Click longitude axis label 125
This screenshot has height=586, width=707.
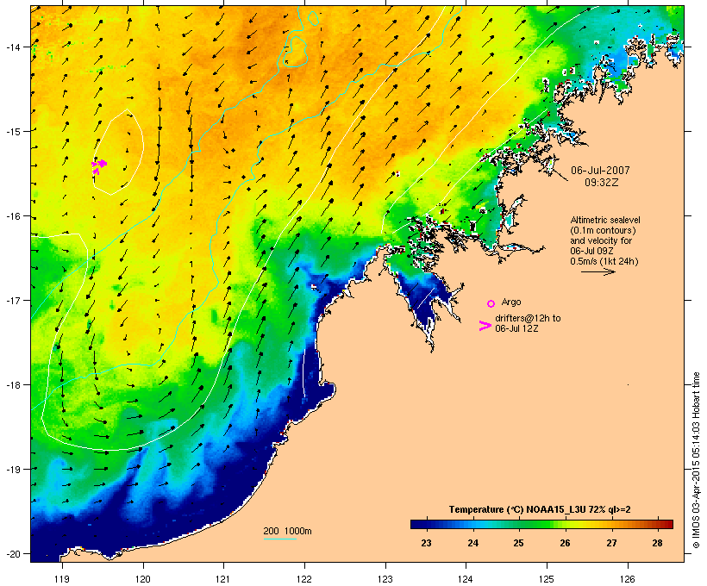[x=547, y=579]
